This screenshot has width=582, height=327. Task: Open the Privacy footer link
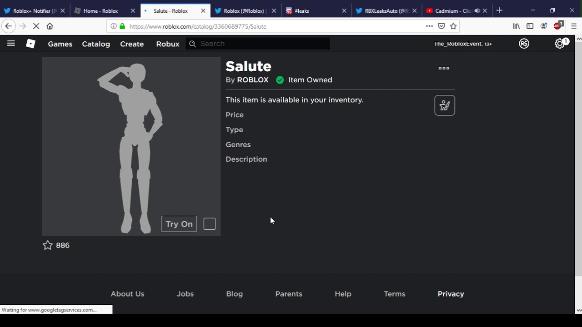click(x=451, y=294)
